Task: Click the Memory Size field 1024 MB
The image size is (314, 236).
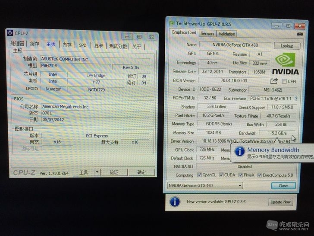Action: coord(213,133)
